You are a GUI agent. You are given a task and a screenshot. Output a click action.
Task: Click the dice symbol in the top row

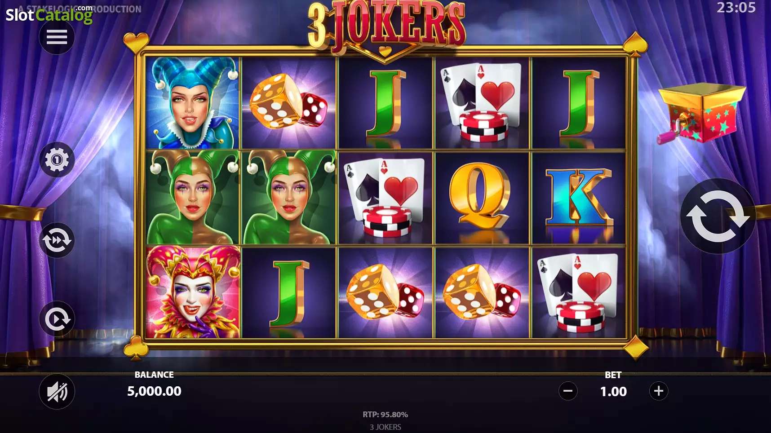289,103
